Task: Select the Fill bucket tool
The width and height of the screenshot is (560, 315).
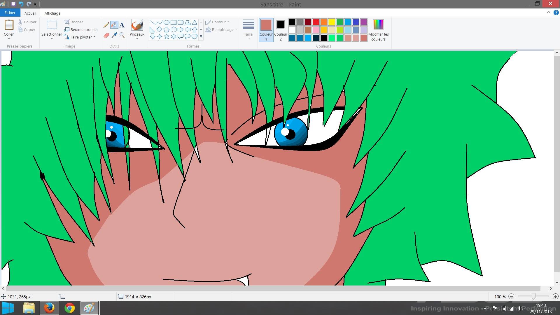Action: tap(114, 25)
